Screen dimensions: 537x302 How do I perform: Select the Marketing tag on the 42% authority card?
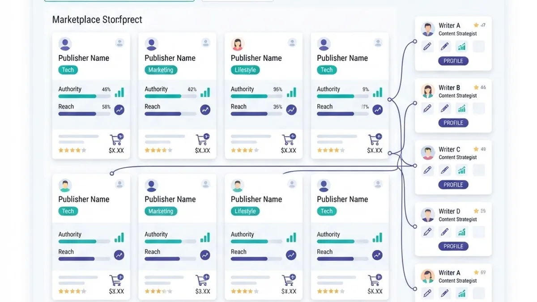click(x=161, y=70)
